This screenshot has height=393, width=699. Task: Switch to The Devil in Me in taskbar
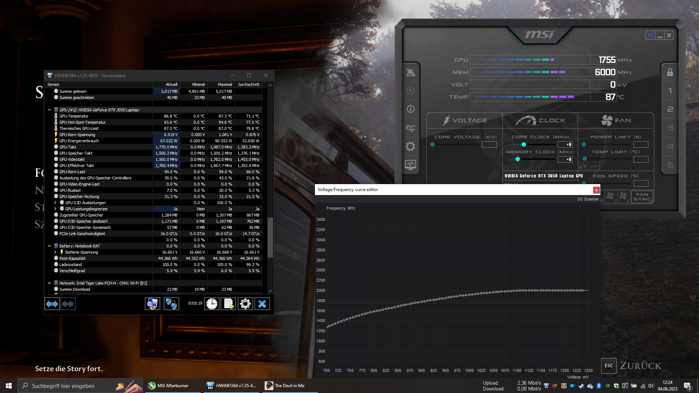(290, 386)
